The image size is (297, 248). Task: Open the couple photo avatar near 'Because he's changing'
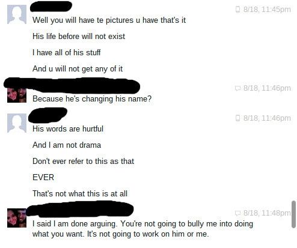tap(17, 95)
